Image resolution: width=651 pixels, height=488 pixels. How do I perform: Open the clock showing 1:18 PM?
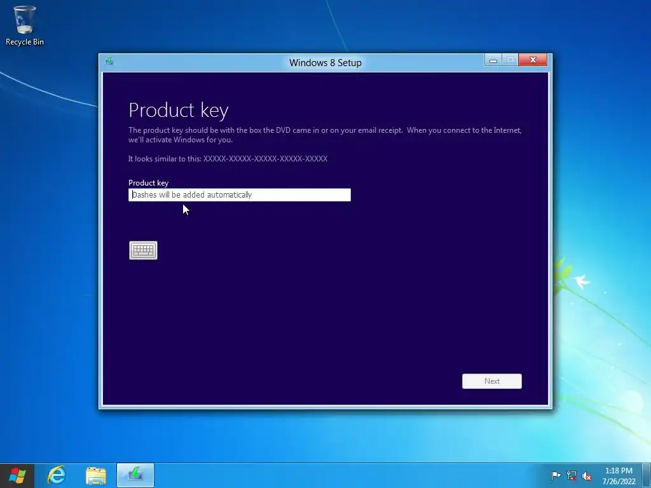[619, 475]
